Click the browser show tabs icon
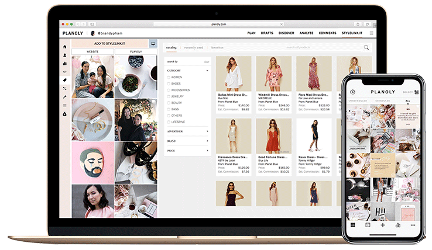Viewport: 432px width, 250px height. [x=367, y=24]
